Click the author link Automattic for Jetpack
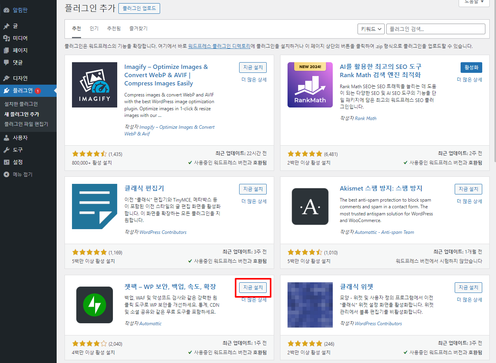Screen dimensions: 496x363 pos(150,324)
